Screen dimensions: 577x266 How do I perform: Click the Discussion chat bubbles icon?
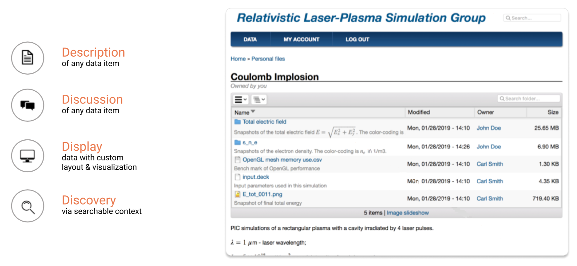(27, 105)
